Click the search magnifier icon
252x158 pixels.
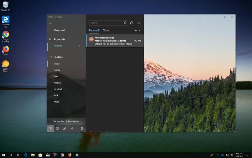125,23
